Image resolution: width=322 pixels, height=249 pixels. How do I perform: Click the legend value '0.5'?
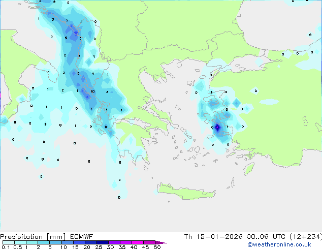(17, 247)
